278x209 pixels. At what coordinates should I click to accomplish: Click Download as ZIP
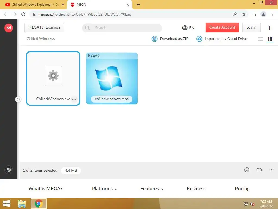[170, 39]
